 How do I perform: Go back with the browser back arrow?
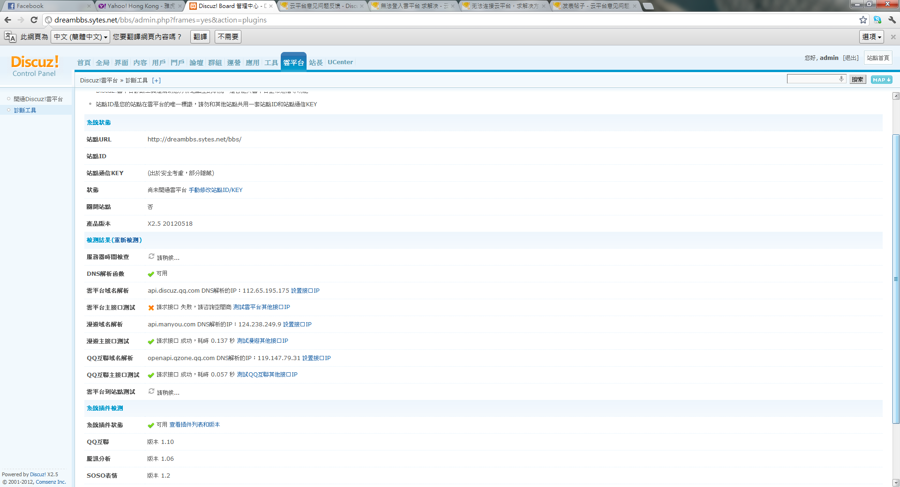7,20
